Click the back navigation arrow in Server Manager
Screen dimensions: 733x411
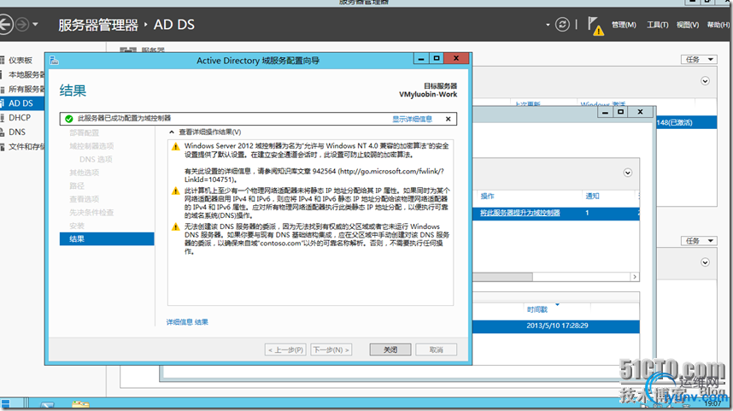coord(5,24)
